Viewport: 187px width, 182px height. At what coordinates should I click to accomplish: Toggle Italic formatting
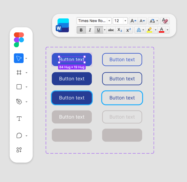90,30
